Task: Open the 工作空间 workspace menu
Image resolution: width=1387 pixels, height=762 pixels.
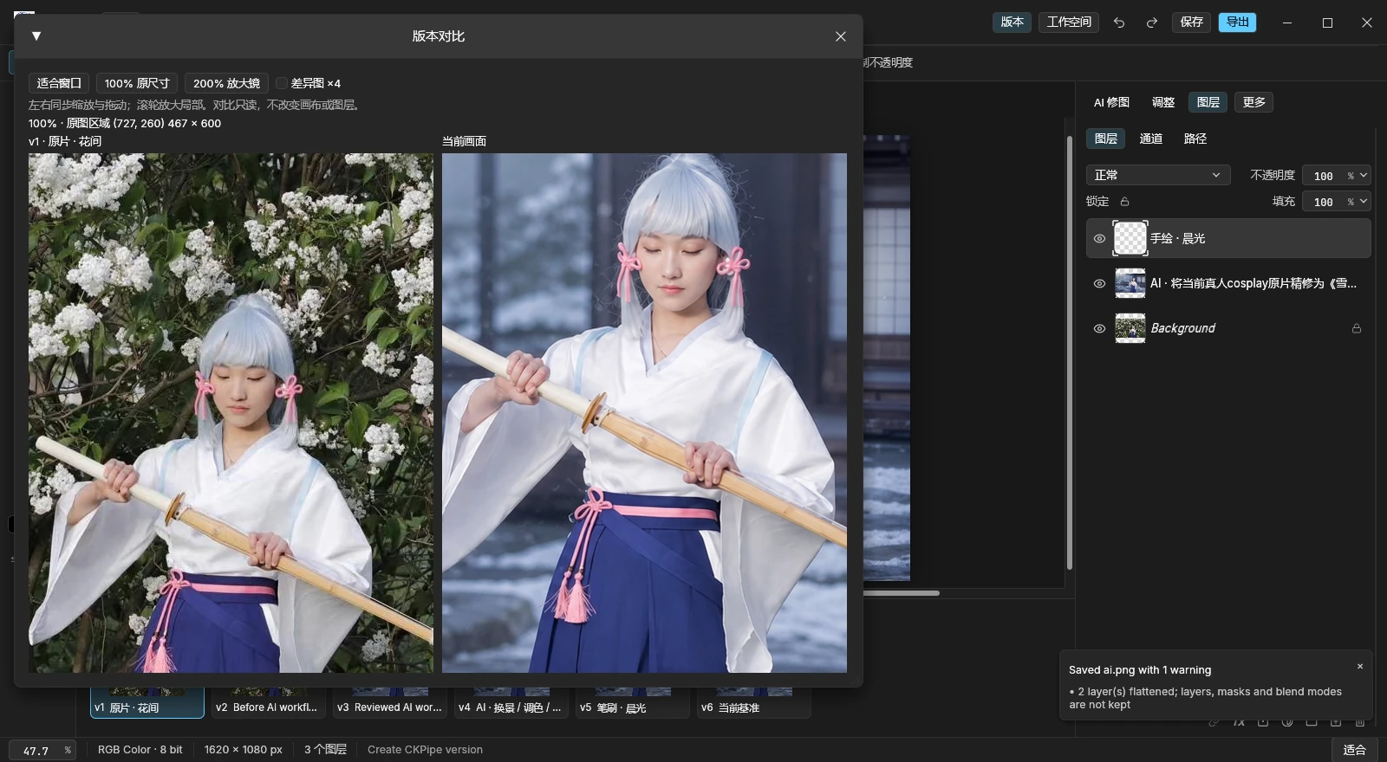Action: [x=1069, y=23]
